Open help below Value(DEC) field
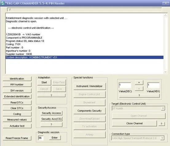The width and height of the screenshot is (170, 146). click(x=139, y=96)
